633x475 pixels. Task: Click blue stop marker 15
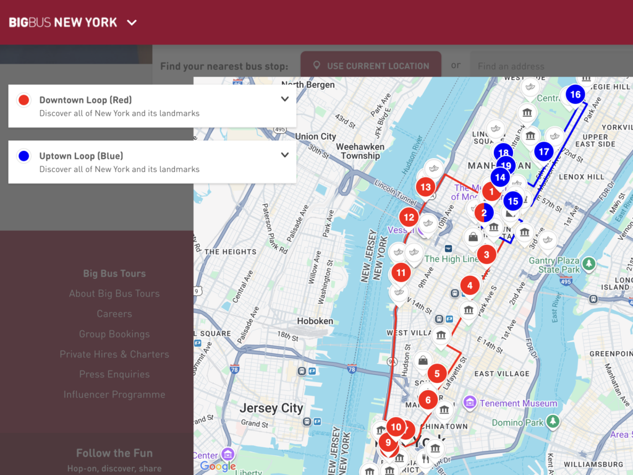512,201
